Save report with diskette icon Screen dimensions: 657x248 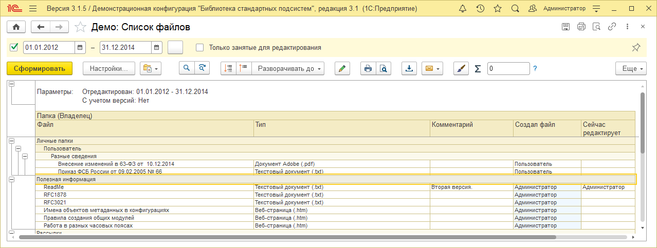click(566, 27)
